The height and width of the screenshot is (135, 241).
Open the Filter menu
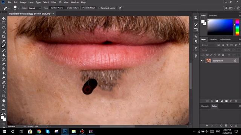pyautogui.click(x=53, y=2)
